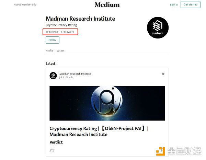Open the 1 Followers list
This screenshot has height=160, width=206.
click(x=67, y=32)
